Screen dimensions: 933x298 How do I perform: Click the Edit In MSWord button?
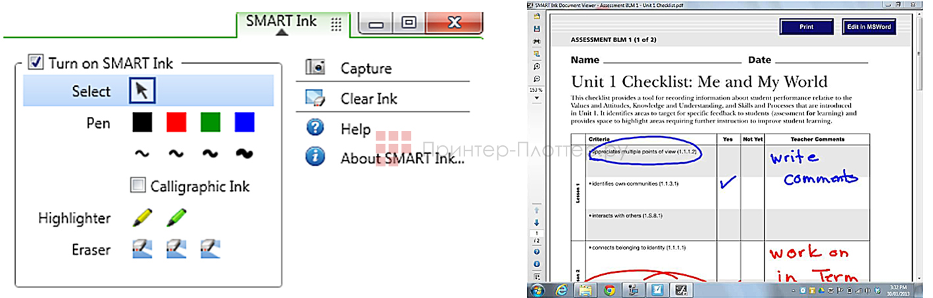point(869,27)
